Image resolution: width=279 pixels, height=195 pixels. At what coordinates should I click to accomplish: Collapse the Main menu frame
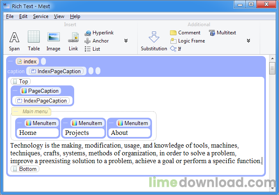point(16,112)
